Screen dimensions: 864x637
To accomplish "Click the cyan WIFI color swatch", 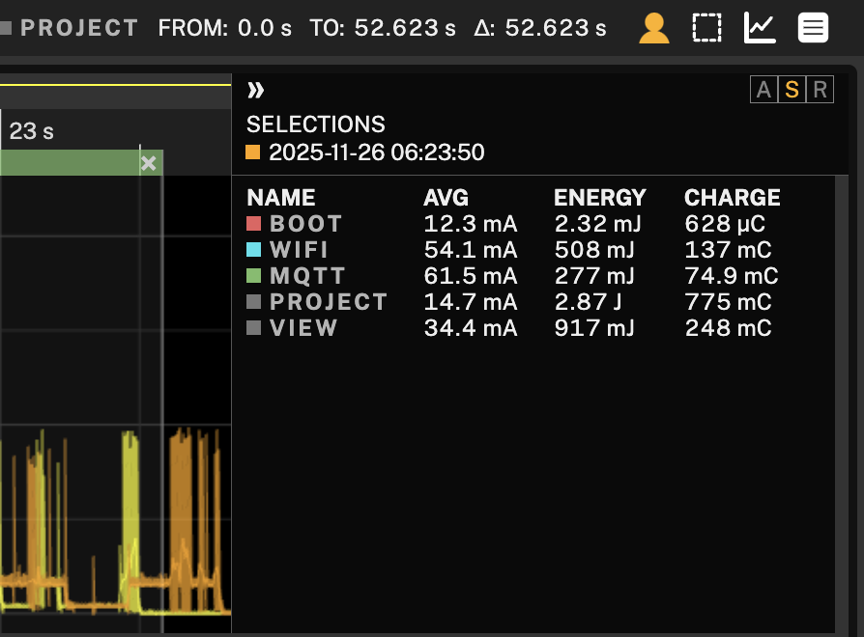I will pyautogui.click(x=254, y=250).
